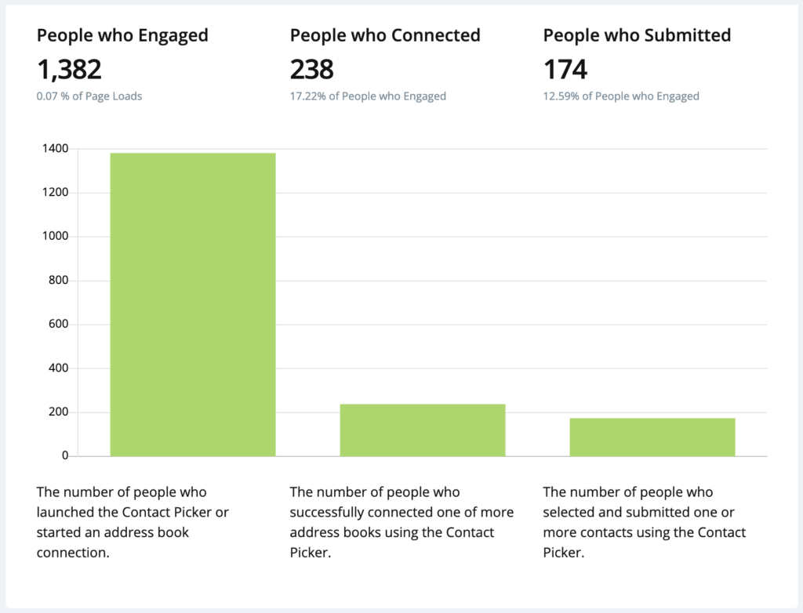Click the rightmost green bar for Submitted
The height and width of the screenshot is (613, 803).
[652, 437]
